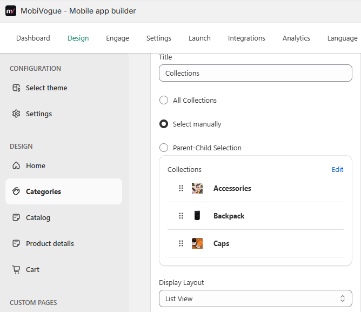Click the Categories tag icon
The width and height of the screenshot is (361, 312).
coord(16,191)
